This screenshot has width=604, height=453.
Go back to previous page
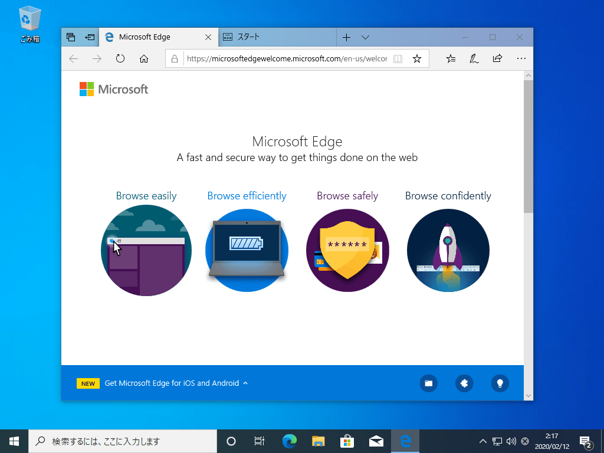(74, 58)
